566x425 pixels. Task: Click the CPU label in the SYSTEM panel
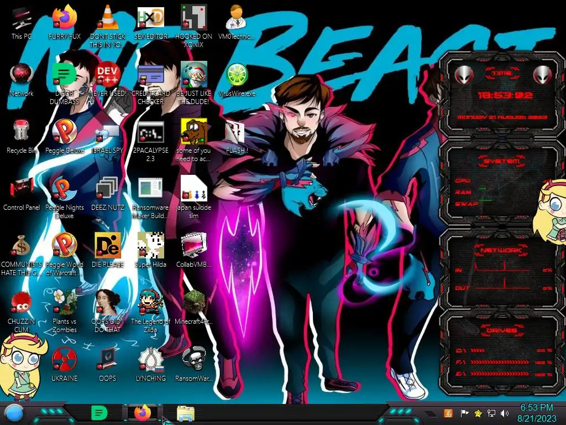(x=463, y=181)
